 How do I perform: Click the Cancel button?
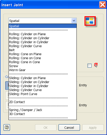69,127
